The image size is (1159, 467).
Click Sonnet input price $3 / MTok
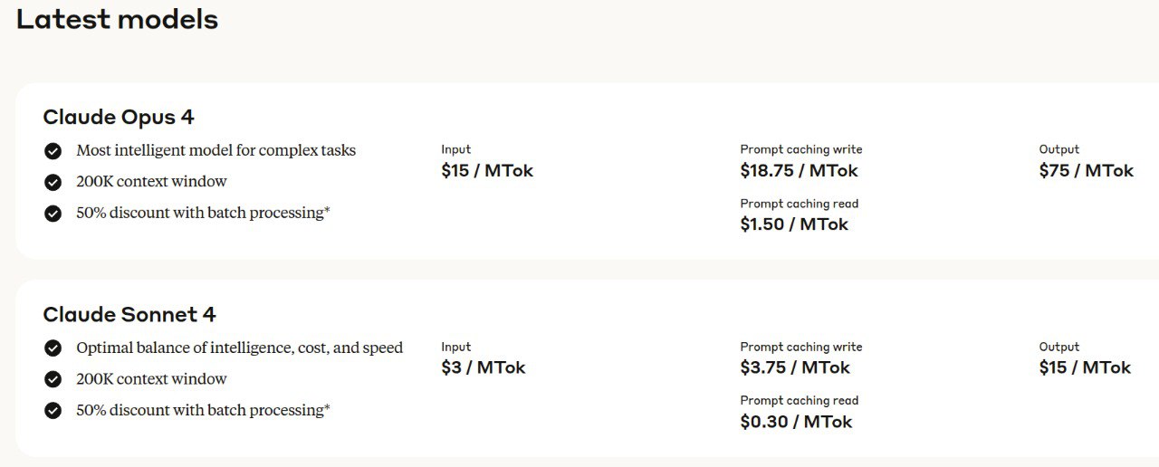[484, 367]
